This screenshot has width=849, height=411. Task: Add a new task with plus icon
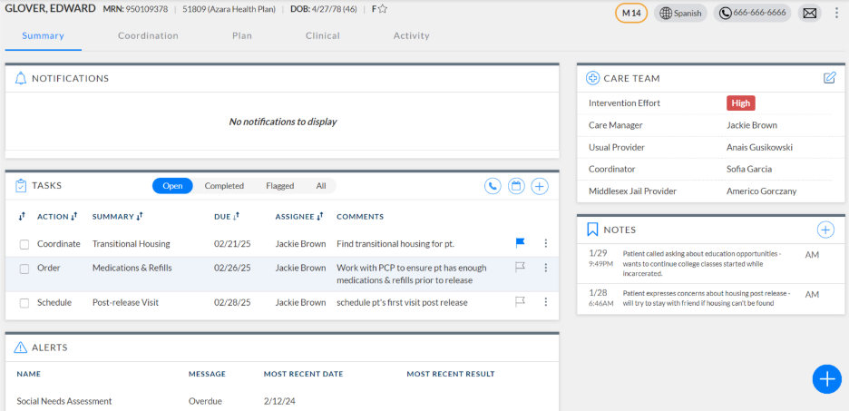pos(540,186)
